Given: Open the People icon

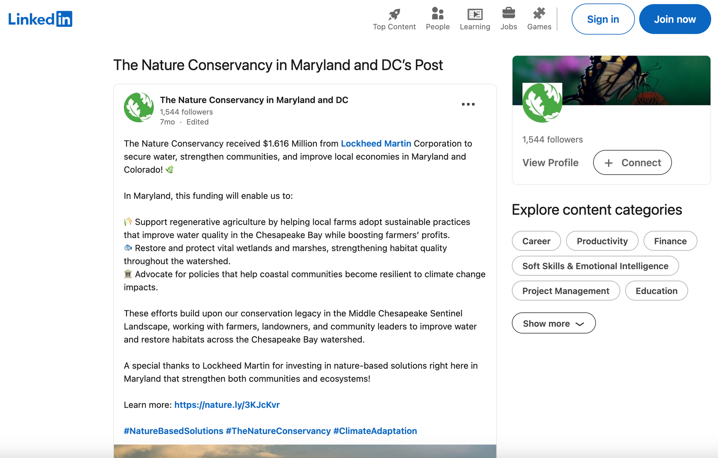Looking at the screenshot, I should click(x=438, y=14).
